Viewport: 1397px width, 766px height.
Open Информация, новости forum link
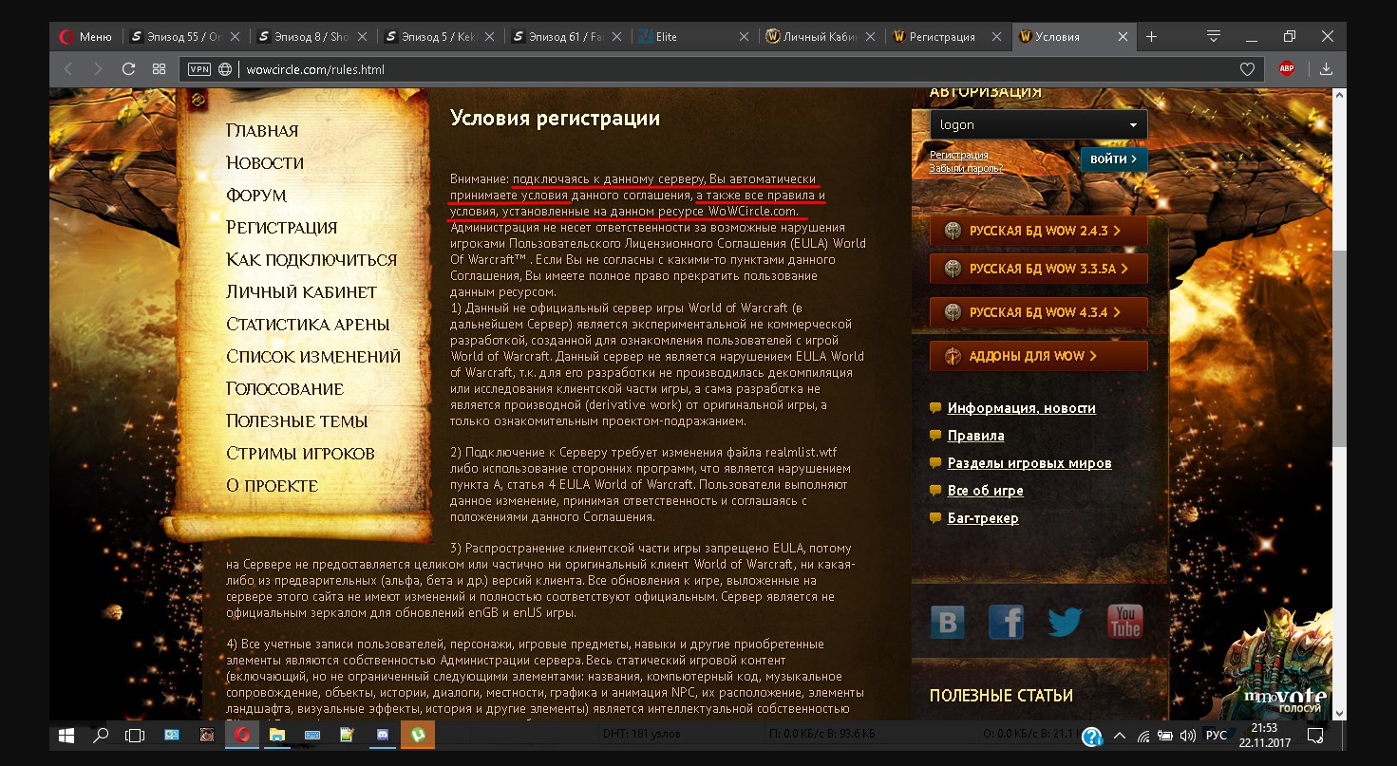point(1021,408)
